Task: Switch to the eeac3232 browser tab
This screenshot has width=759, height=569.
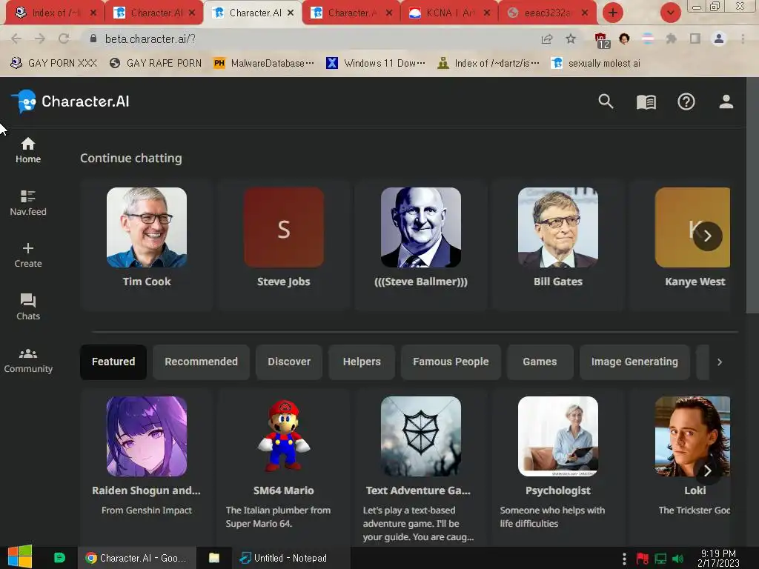Action: coord(548,13)
